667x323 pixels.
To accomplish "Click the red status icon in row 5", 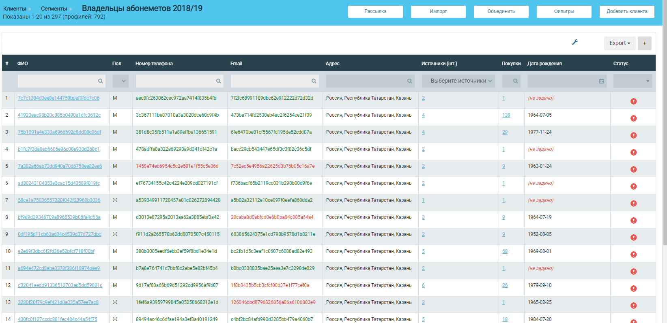I will [x=633, y=169].
